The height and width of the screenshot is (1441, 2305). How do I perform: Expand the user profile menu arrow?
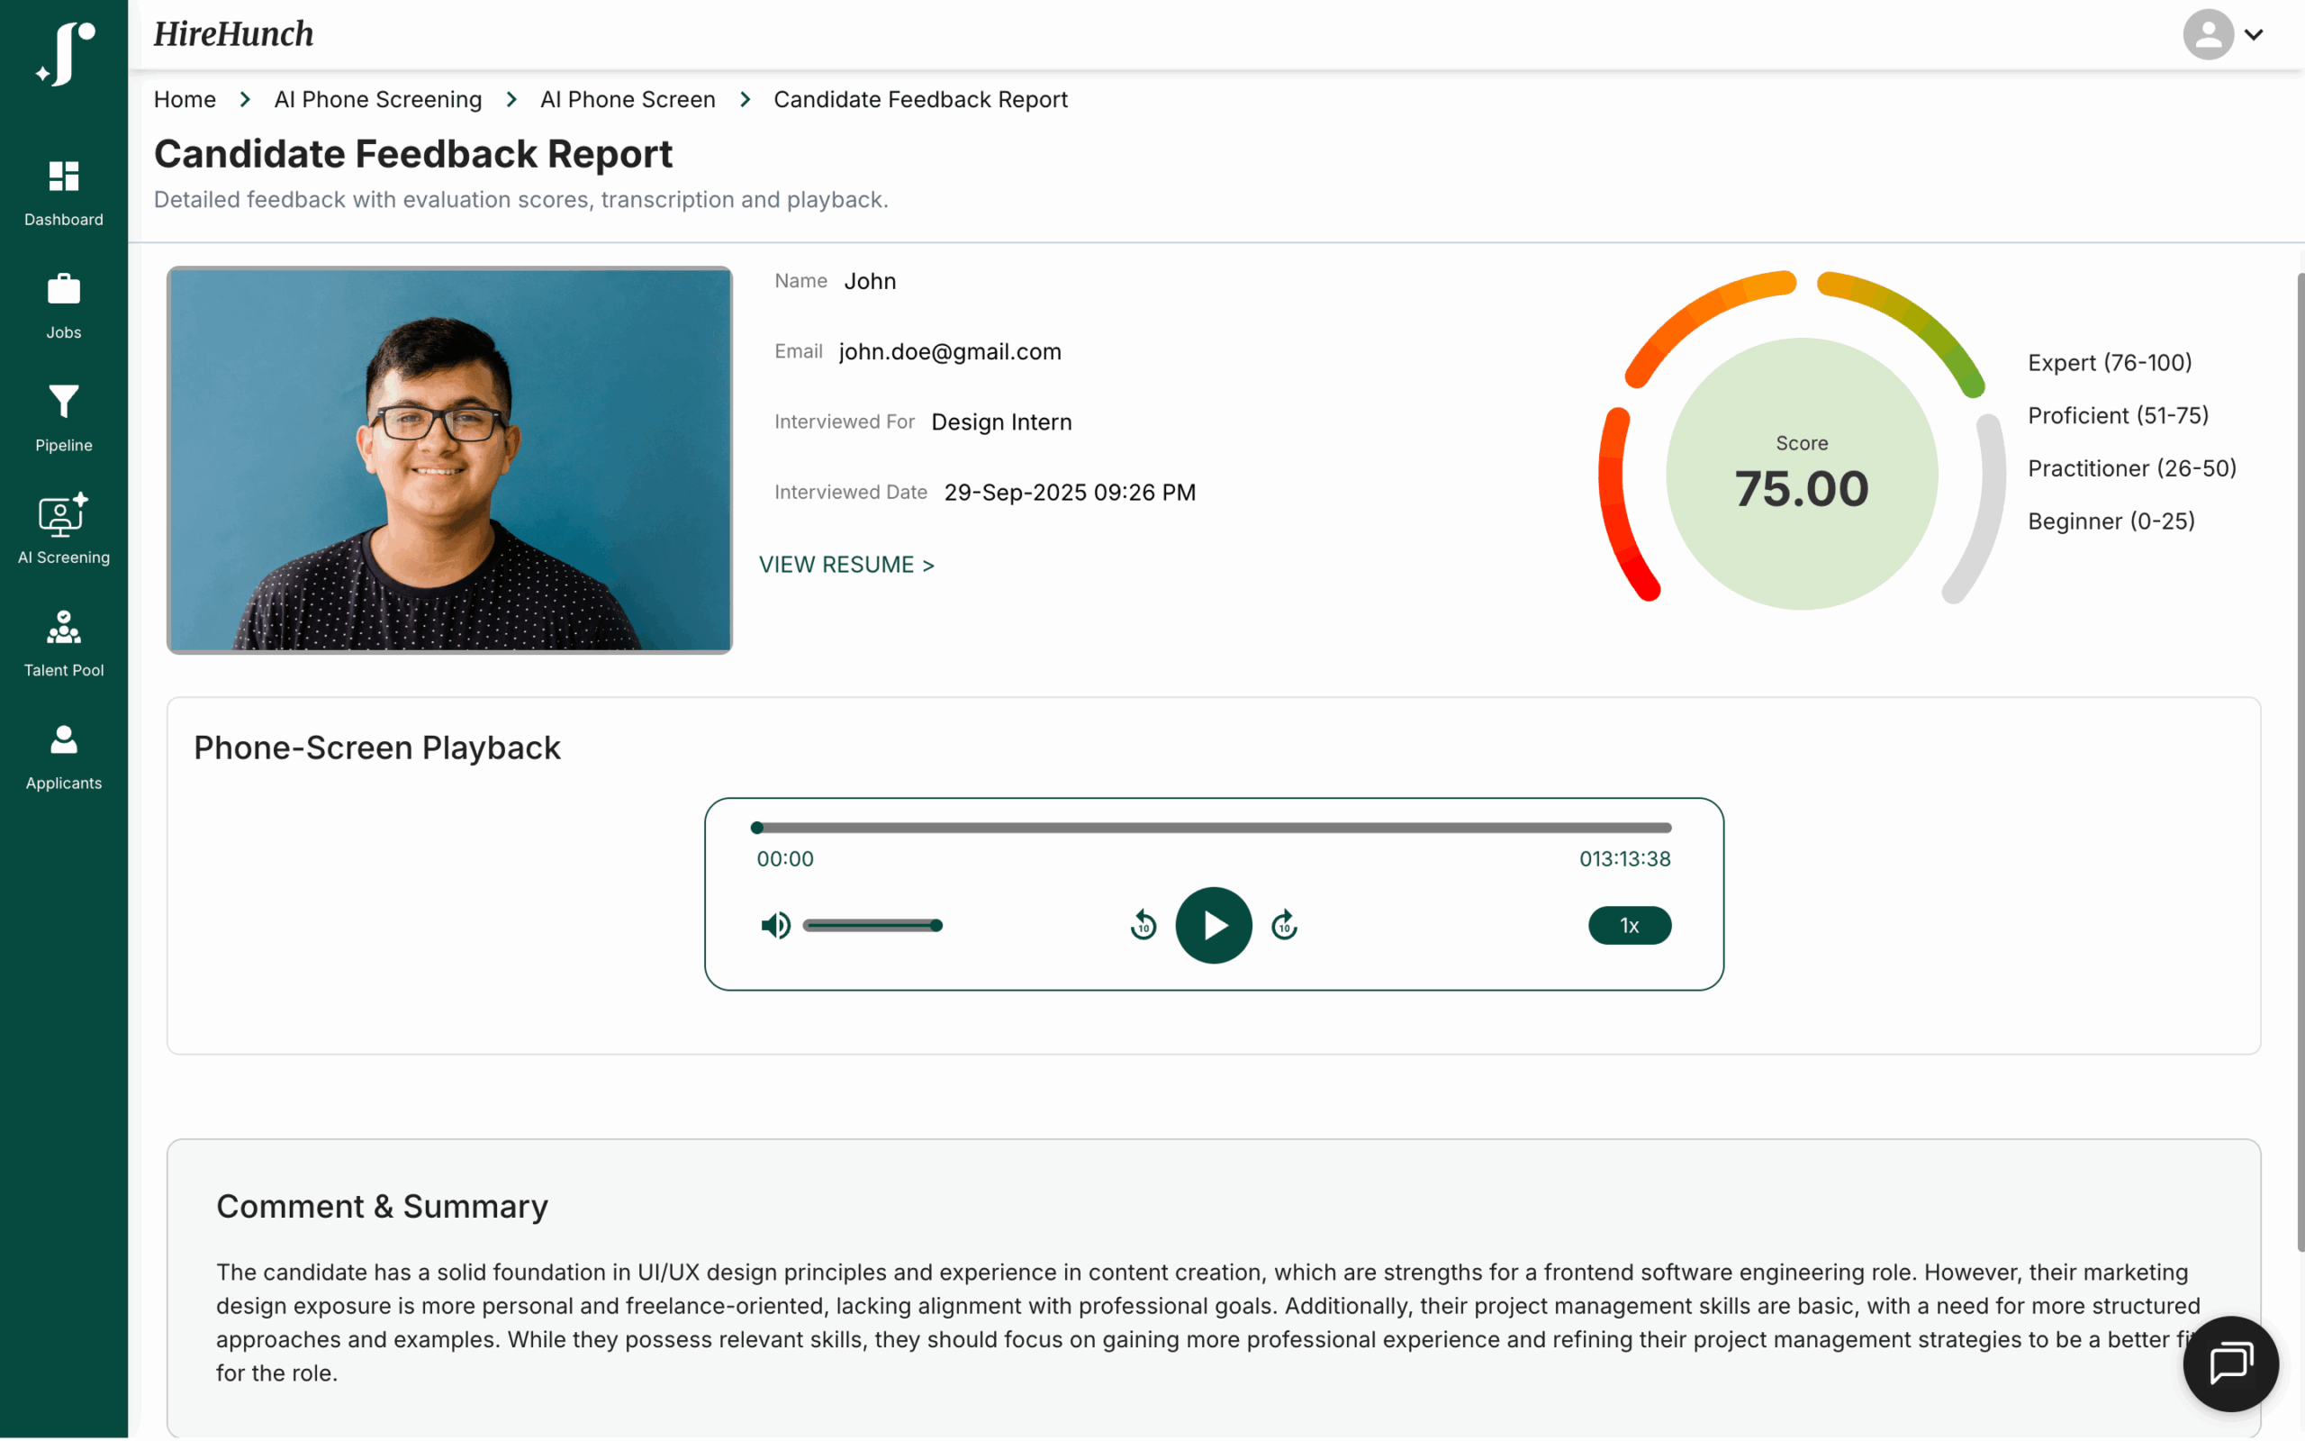click(2254, 35)
